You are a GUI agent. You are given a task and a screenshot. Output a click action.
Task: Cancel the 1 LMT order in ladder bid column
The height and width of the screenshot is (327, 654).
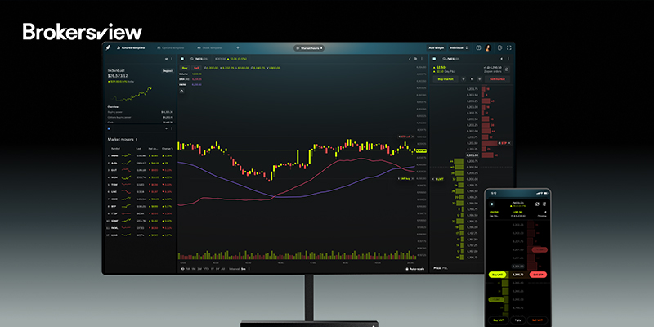pos(433,178)
